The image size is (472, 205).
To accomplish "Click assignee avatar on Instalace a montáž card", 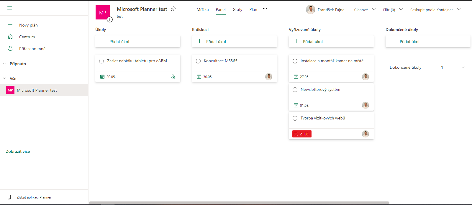I will (x=366, y=77).
